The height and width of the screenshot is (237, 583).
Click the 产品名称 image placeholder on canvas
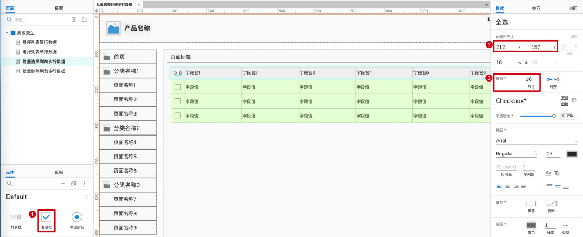coord(113,28)
